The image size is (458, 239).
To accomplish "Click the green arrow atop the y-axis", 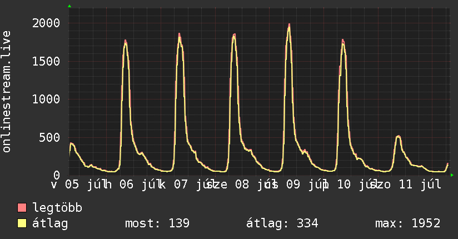I will pos(69,6).
